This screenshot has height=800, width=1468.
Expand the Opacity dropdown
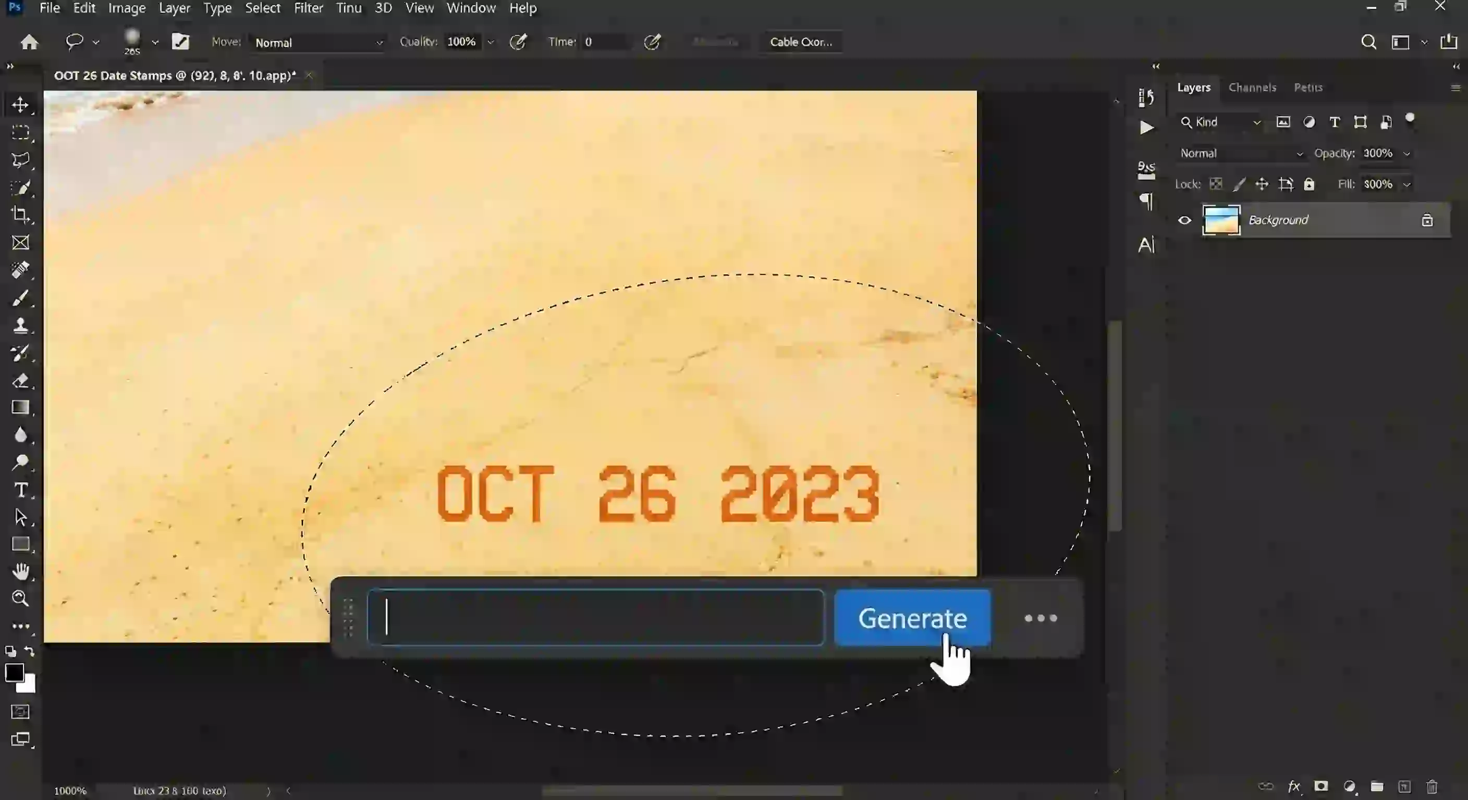(1406, 153)
